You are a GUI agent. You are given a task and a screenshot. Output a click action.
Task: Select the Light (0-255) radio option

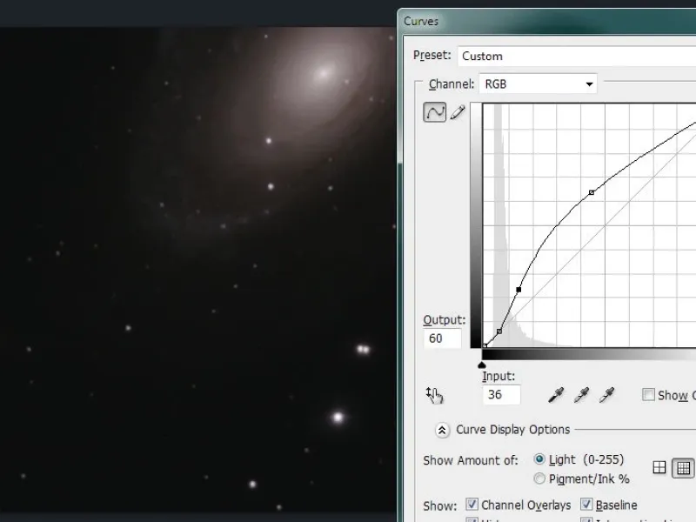[540, 459]
